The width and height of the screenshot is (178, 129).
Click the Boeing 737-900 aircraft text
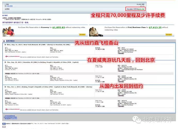(x=127, y=67)
